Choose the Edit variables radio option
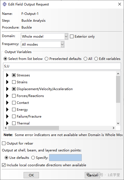Viewport: 124px width, 180px height. [x=96, y=59]
